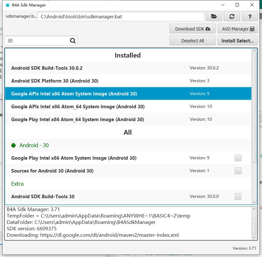The image size is (262, 257).
Task: Minimize the B4A Sdk Manager window
Action: pyautogui.click(x=223, y=5)
